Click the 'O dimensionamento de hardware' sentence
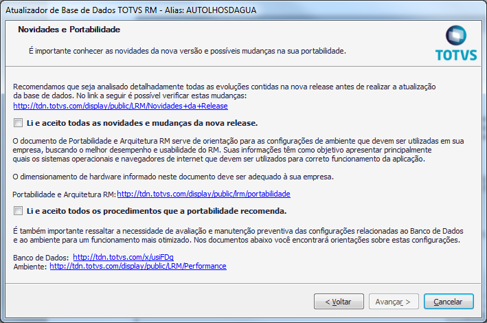Viewport: 487px width, 323px height. pyautogui.click(x=173, y=177)
